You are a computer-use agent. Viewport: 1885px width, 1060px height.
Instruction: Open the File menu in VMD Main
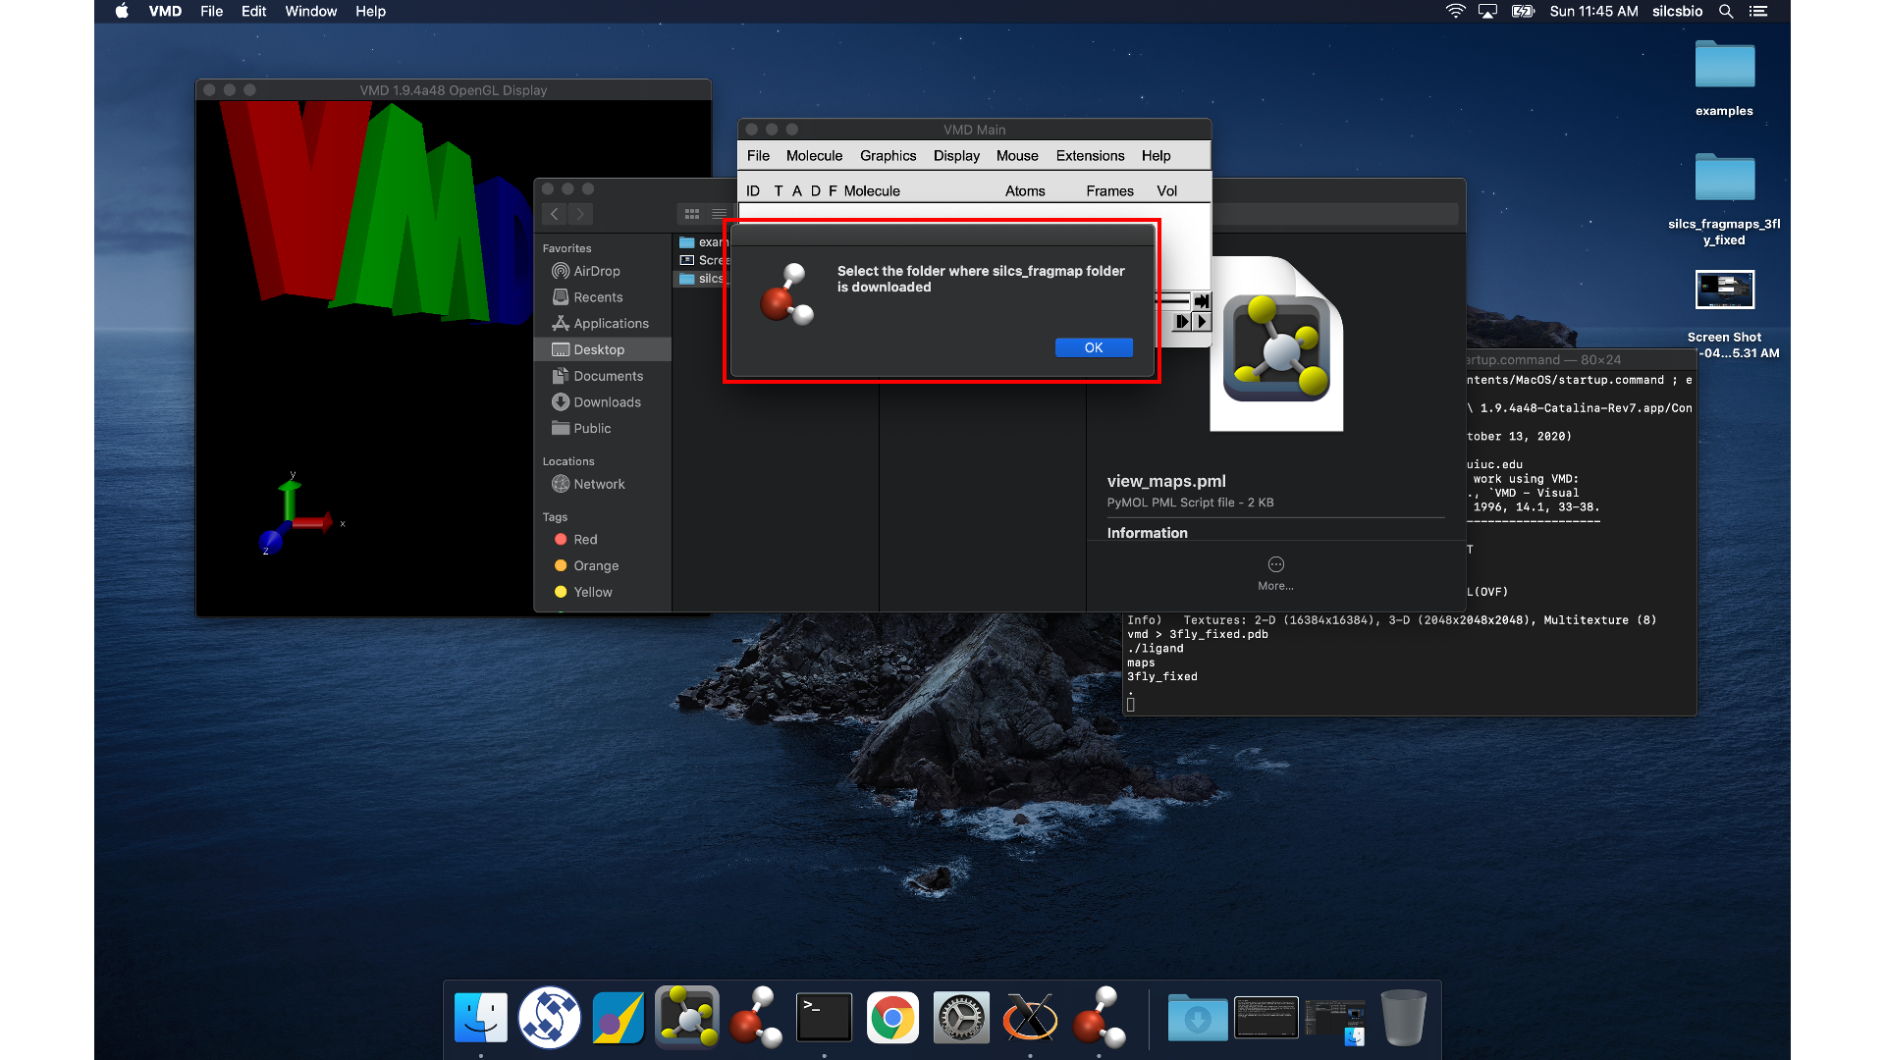(x=758, y=155)
